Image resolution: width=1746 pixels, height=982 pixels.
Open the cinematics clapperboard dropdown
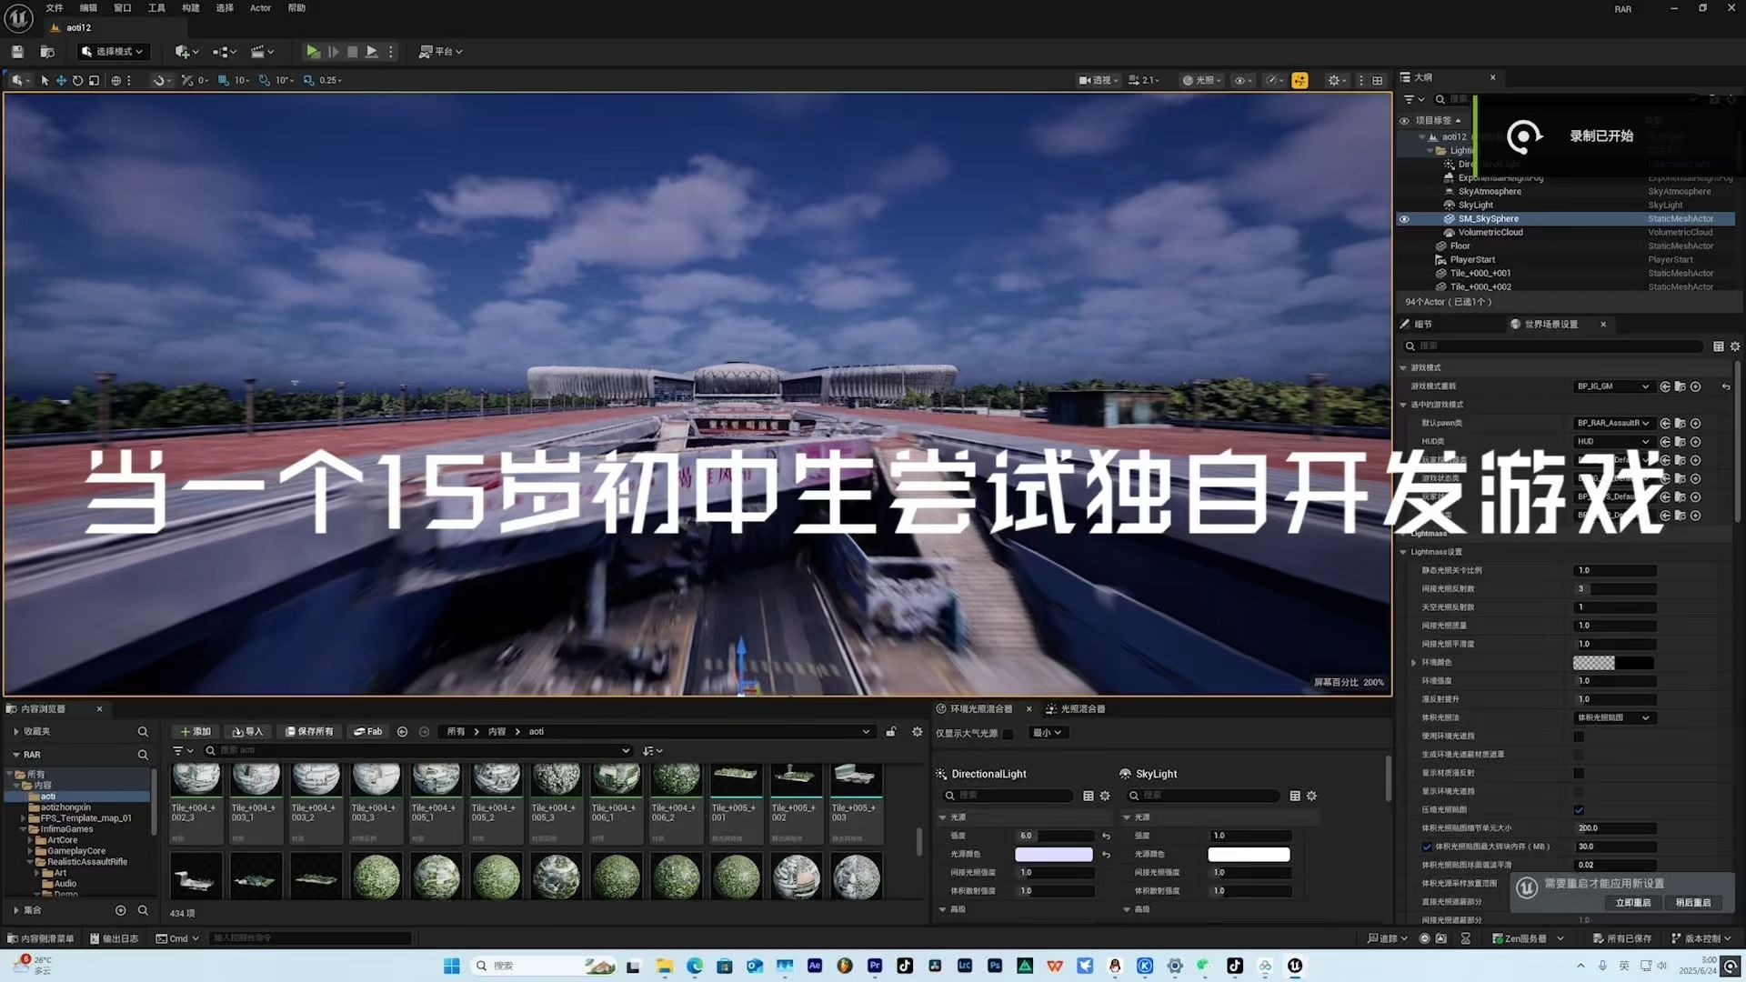[262, 52]
